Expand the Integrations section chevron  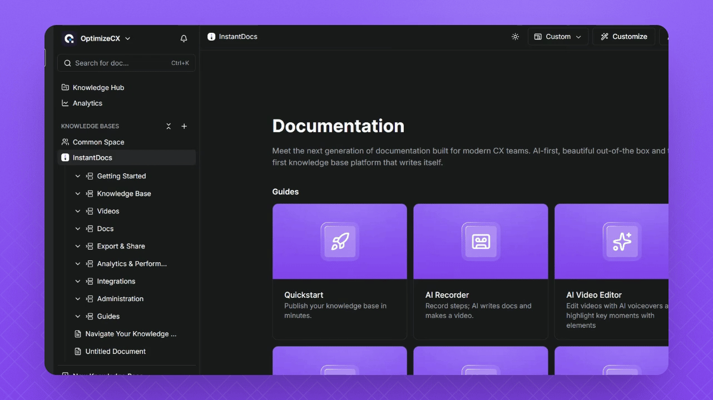(x=78, y=281)
